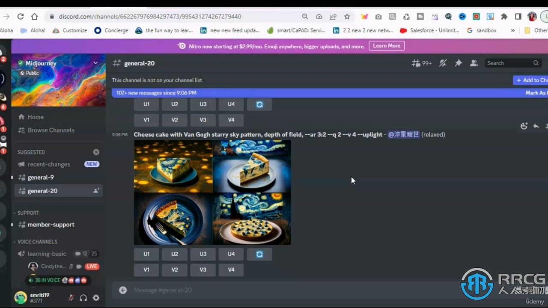Click reroll icon in upper message row

[259, 104]
